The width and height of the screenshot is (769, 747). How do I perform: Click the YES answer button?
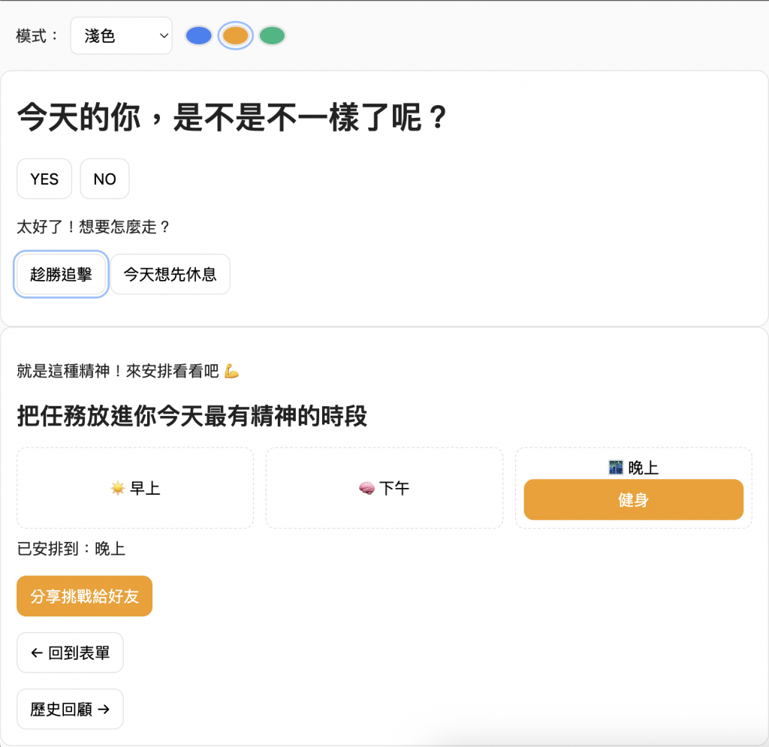44,179
